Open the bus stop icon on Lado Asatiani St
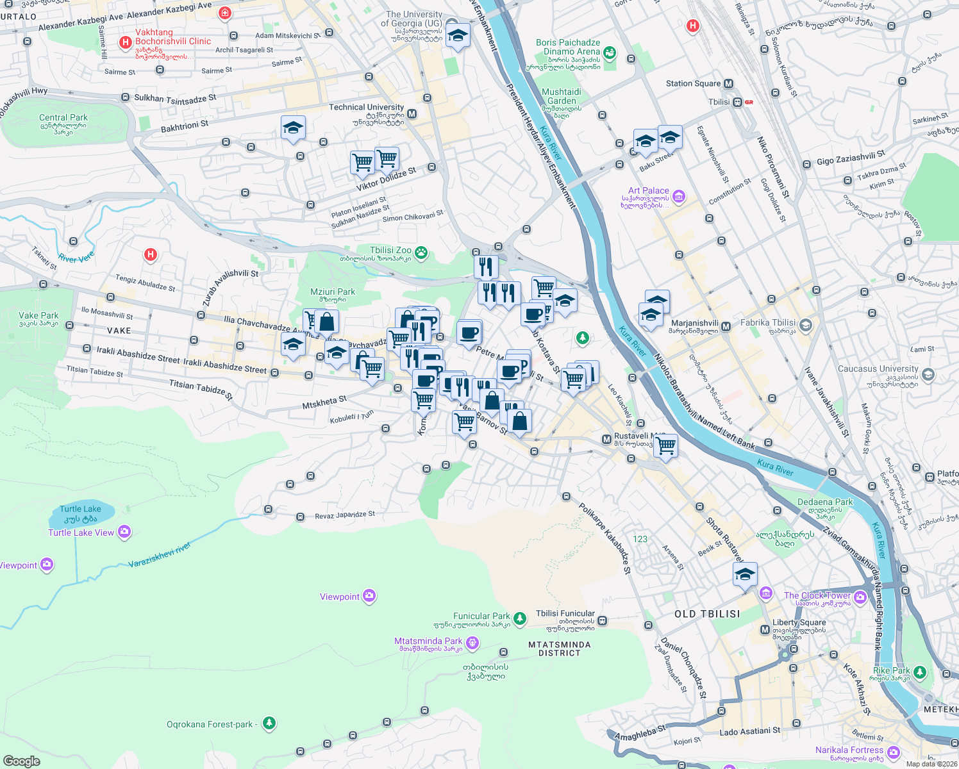The height and width of the screenshot is (769, 959). pyautogui.click(x=796, y=724)
